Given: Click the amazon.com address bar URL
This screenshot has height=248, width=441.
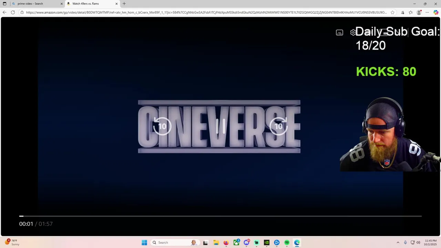Looking at the screenshot, I should [206, 12].
